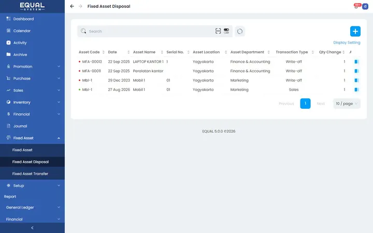Open action icon for Mbl-1 Sales row
This screenshot has height=233, width=373.
tap(356, 90)
